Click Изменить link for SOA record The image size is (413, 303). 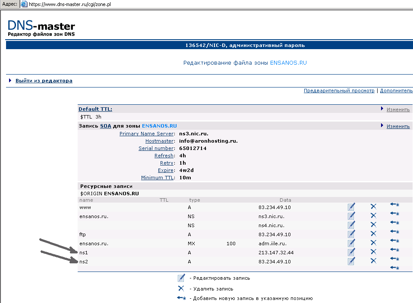point(398,126)
